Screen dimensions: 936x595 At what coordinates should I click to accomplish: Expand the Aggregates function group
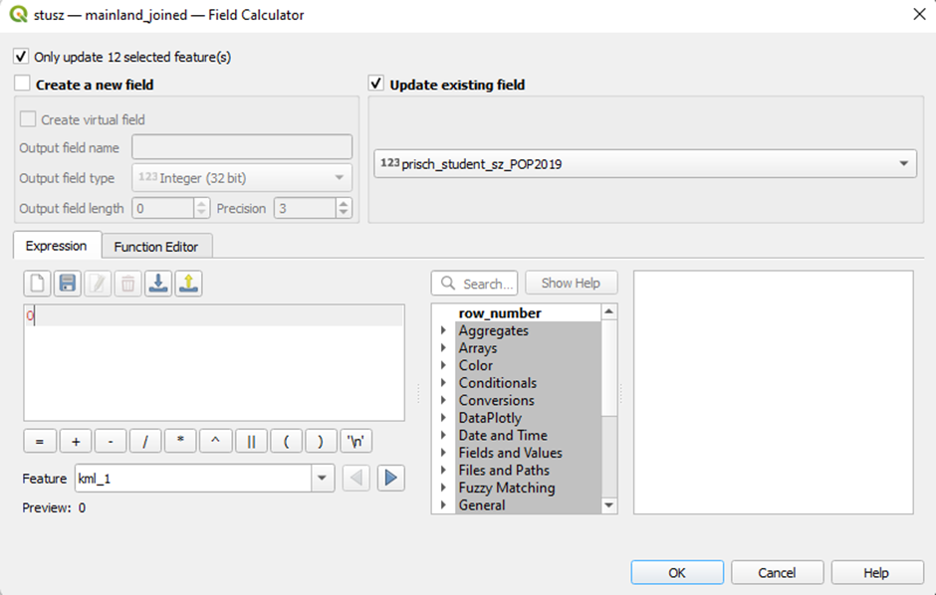pyautogui.click(x=443, y=331)
